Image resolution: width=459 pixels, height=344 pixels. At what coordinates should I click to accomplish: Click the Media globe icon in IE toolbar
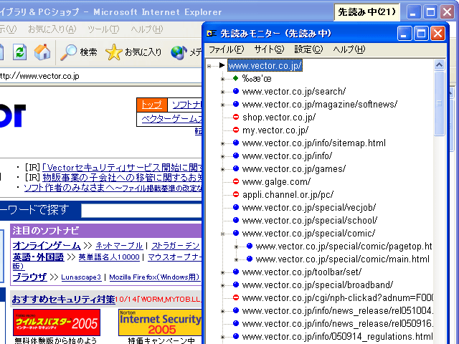(179, 52)
